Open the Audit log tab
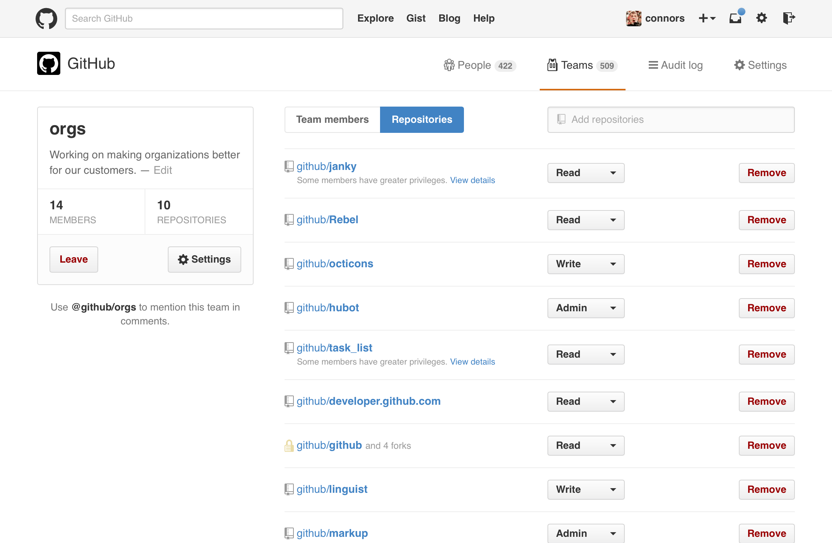The height and width of the screenshot is (543, 832). [x=675, y=65]
